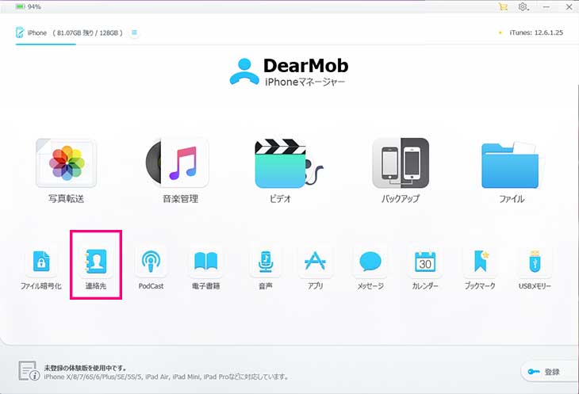Open the カレンダー calendar icon
579x394 pixels.
(x=425, y=262)
